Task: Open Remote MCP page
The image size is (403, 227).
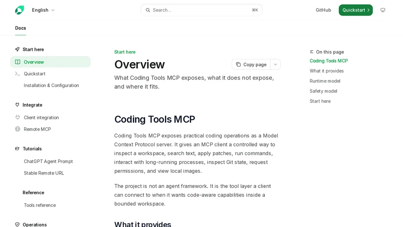Action: (x=50, y=129)
